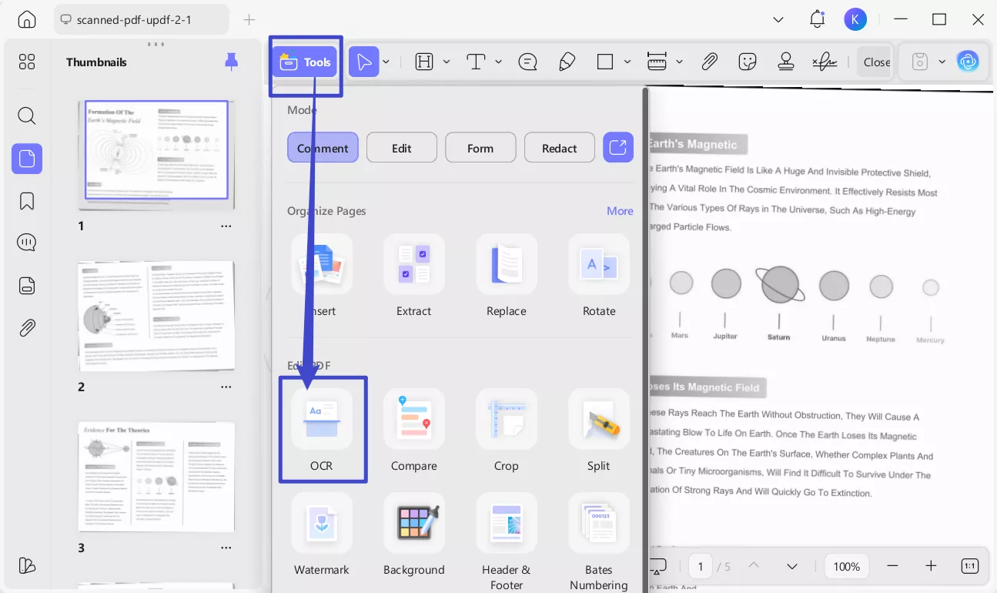Choose the Split tool icon
The height and width of the screenshot is (593, 997).
[x=599, y=419]
